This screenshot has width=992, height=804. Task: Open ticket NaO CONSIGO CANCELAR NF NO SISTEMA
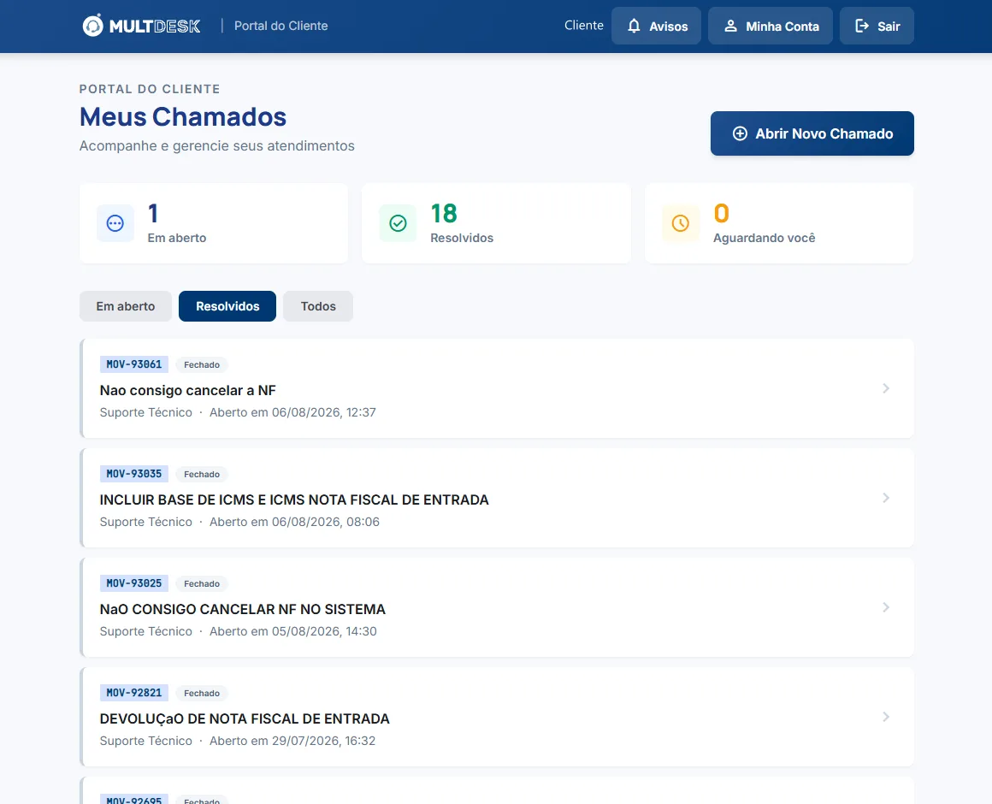pyautogui.click(x=242, y=609)
